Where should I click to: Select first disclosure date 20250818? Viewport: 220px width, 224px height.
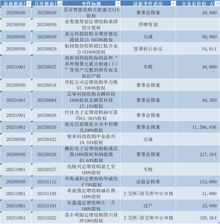[47, 85]
